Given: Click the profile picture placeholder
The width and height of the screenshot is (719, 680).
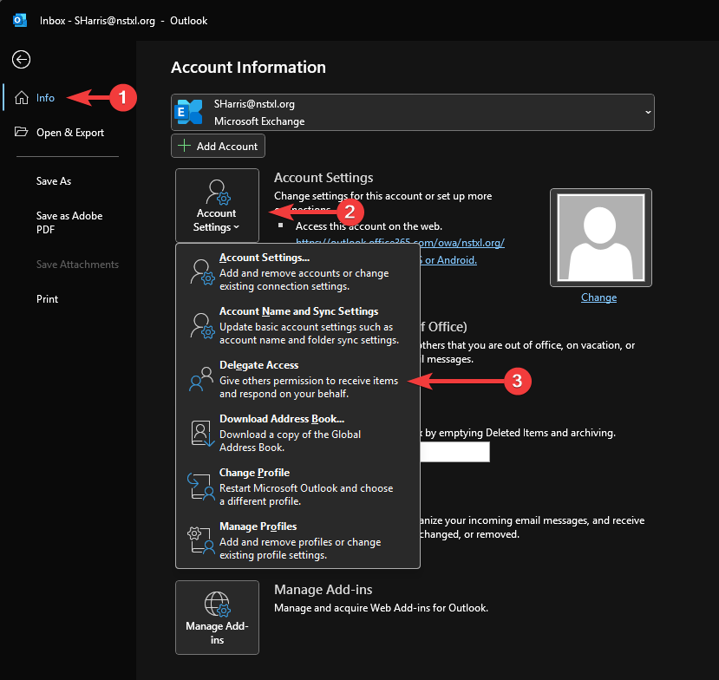Looking at the screenshot, I should pyautogui.click(x=601, y=238).
